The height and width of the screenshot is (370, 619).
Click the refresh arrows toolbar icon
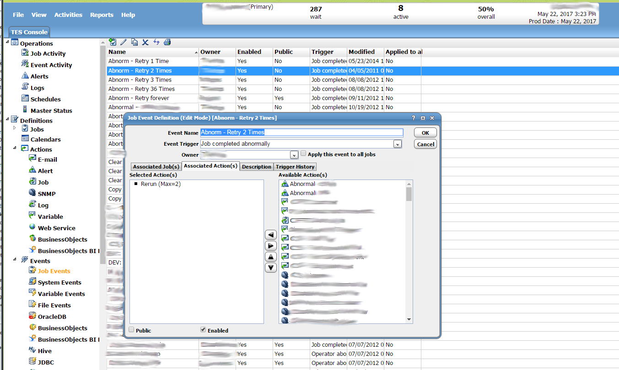click(x=156, y=42)
